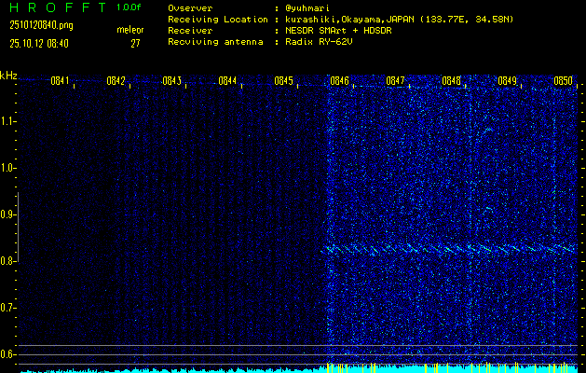
Task: Click the meteor count value 27
Action: click(x=134, y=43)
